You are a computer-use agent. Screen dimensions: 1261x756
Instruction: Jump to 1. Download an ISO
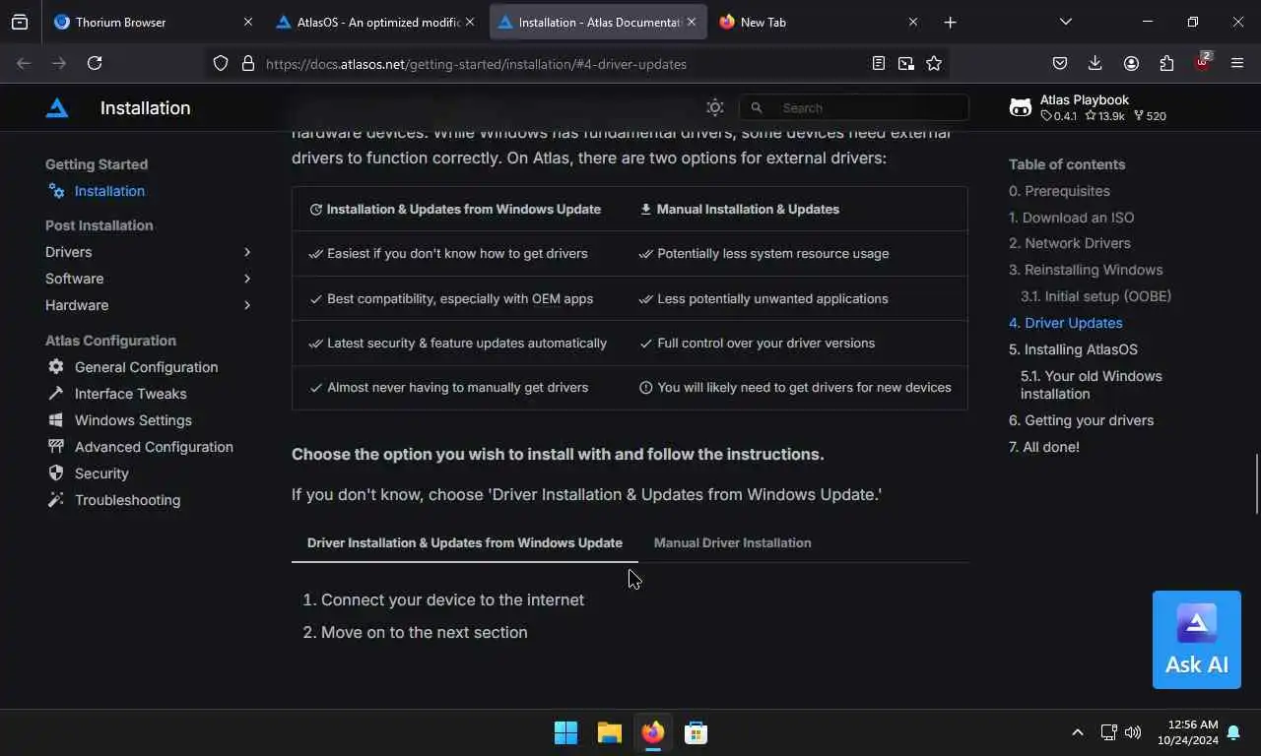pyautogui.click(x=1071, y=218)
